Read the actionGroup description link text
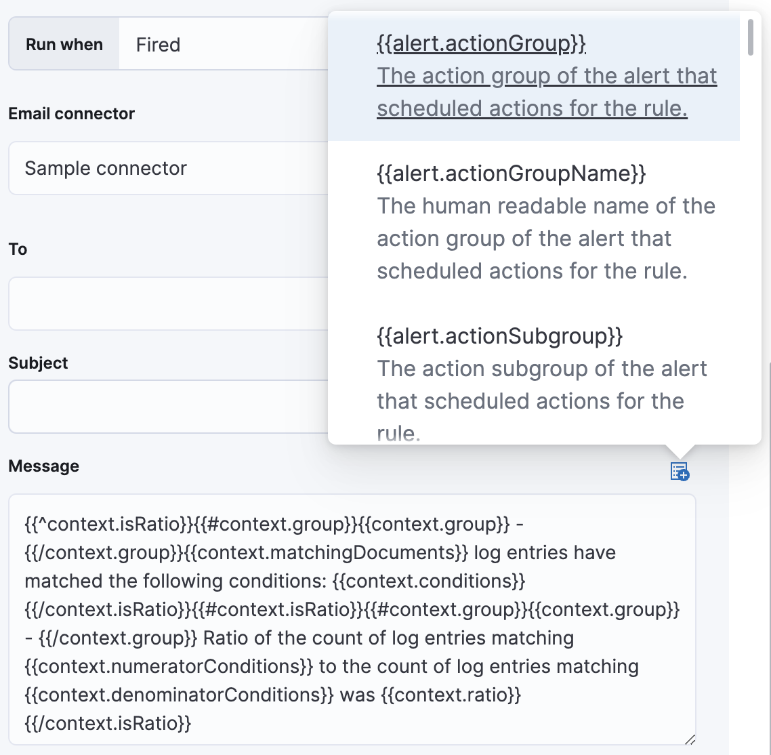Viewport: 771px width, 755px height. click(x=547, y=91)
